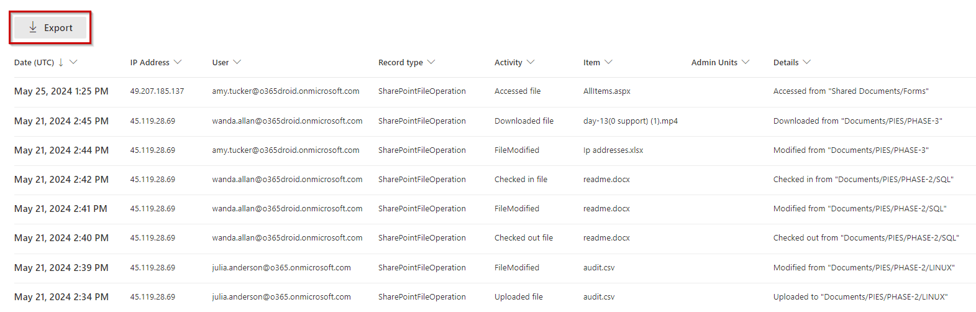Open the May 21, 2024 2:45 PM record
The height and width of the screenshot is (312, 976).
pos(495,121)
